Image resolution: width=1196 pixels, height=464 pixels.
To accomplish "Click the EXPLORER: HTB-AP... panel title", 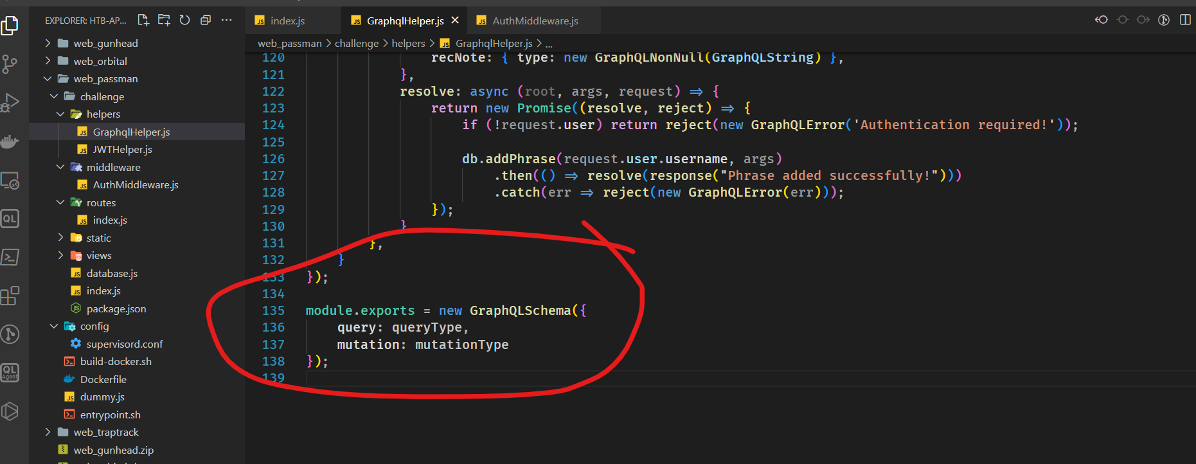I will [x=85, y=21].
